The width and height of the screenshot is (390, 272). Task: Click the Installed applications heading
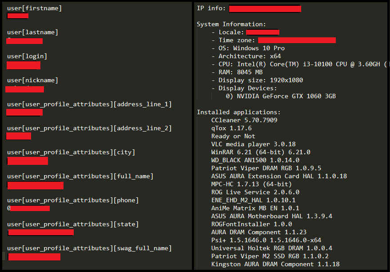point(239,112)
